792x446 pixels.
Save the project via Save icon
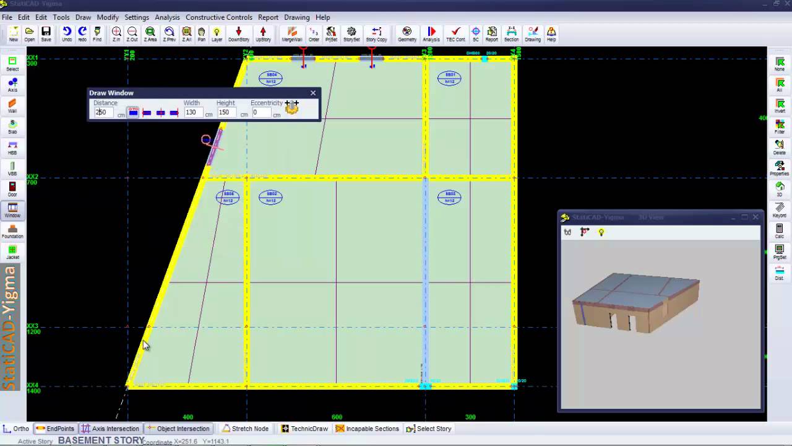point(46,34)
